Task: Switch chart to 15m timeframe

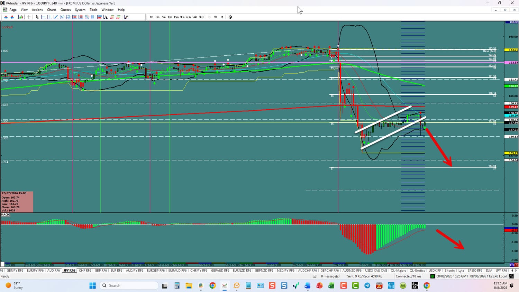Action: [176, 17]
